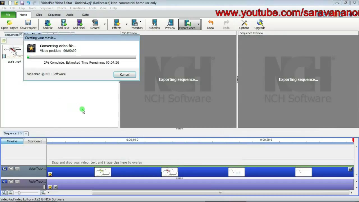Click the quick-access save disk icon

[x=22, y=3]
